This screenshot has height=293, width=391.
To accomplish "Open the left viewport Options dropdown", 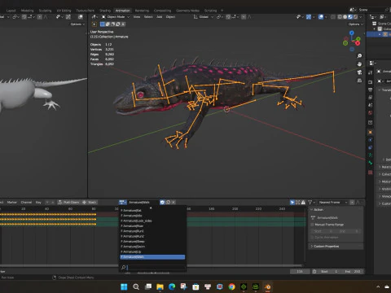I will (77, 24).
